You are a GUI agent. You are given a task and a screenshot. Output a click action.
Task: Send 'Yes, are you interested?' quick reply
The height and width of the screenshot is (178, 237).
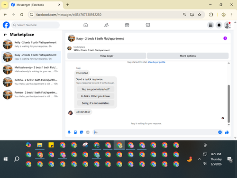click(x=96, y=89)
